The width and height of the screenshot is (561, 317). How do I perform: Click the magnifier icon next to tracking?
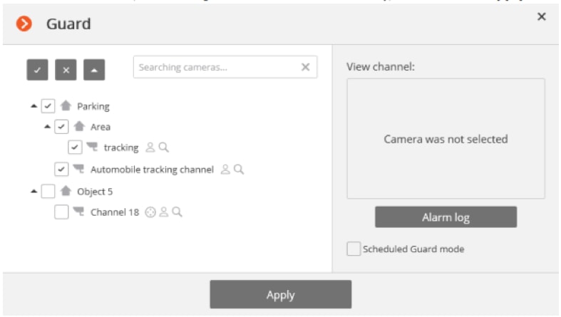coord(163,147)
